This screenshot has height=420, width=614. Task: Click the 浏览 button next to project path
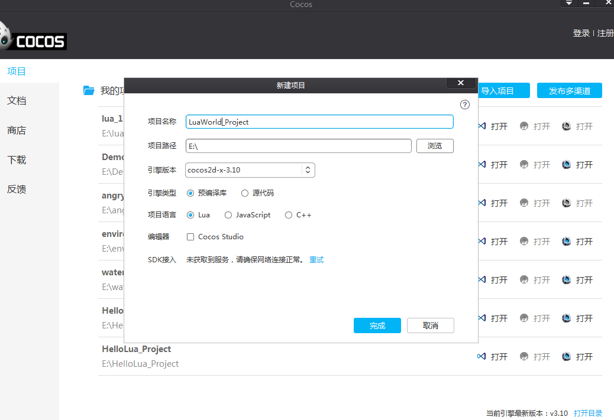point(435,146)
